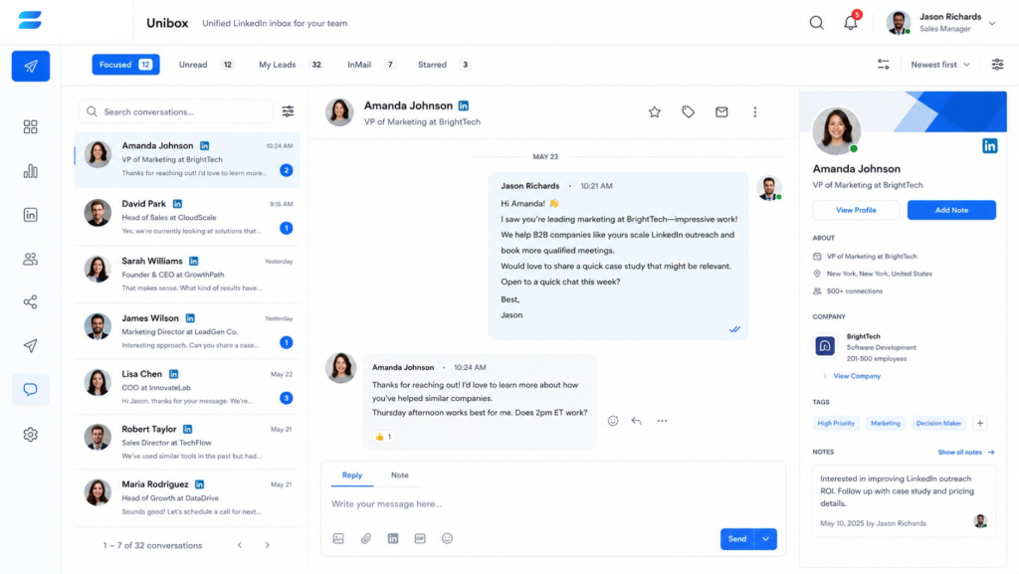This screenshot has height=574, width=1019.
Task: Click LinkedIn badge in profile panel
Action: pos(989,146)
